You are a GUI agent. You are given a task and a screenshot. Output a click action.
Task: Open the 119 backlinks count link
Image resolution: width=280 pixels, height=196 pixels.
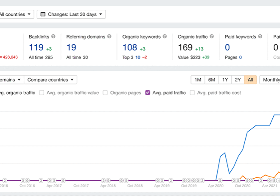pos(36,48)
